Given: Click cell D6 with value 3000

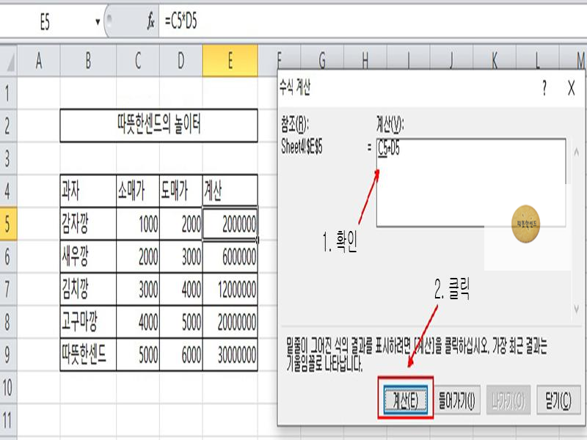Looking at the screenshot, I should click(x=181, y=256).
